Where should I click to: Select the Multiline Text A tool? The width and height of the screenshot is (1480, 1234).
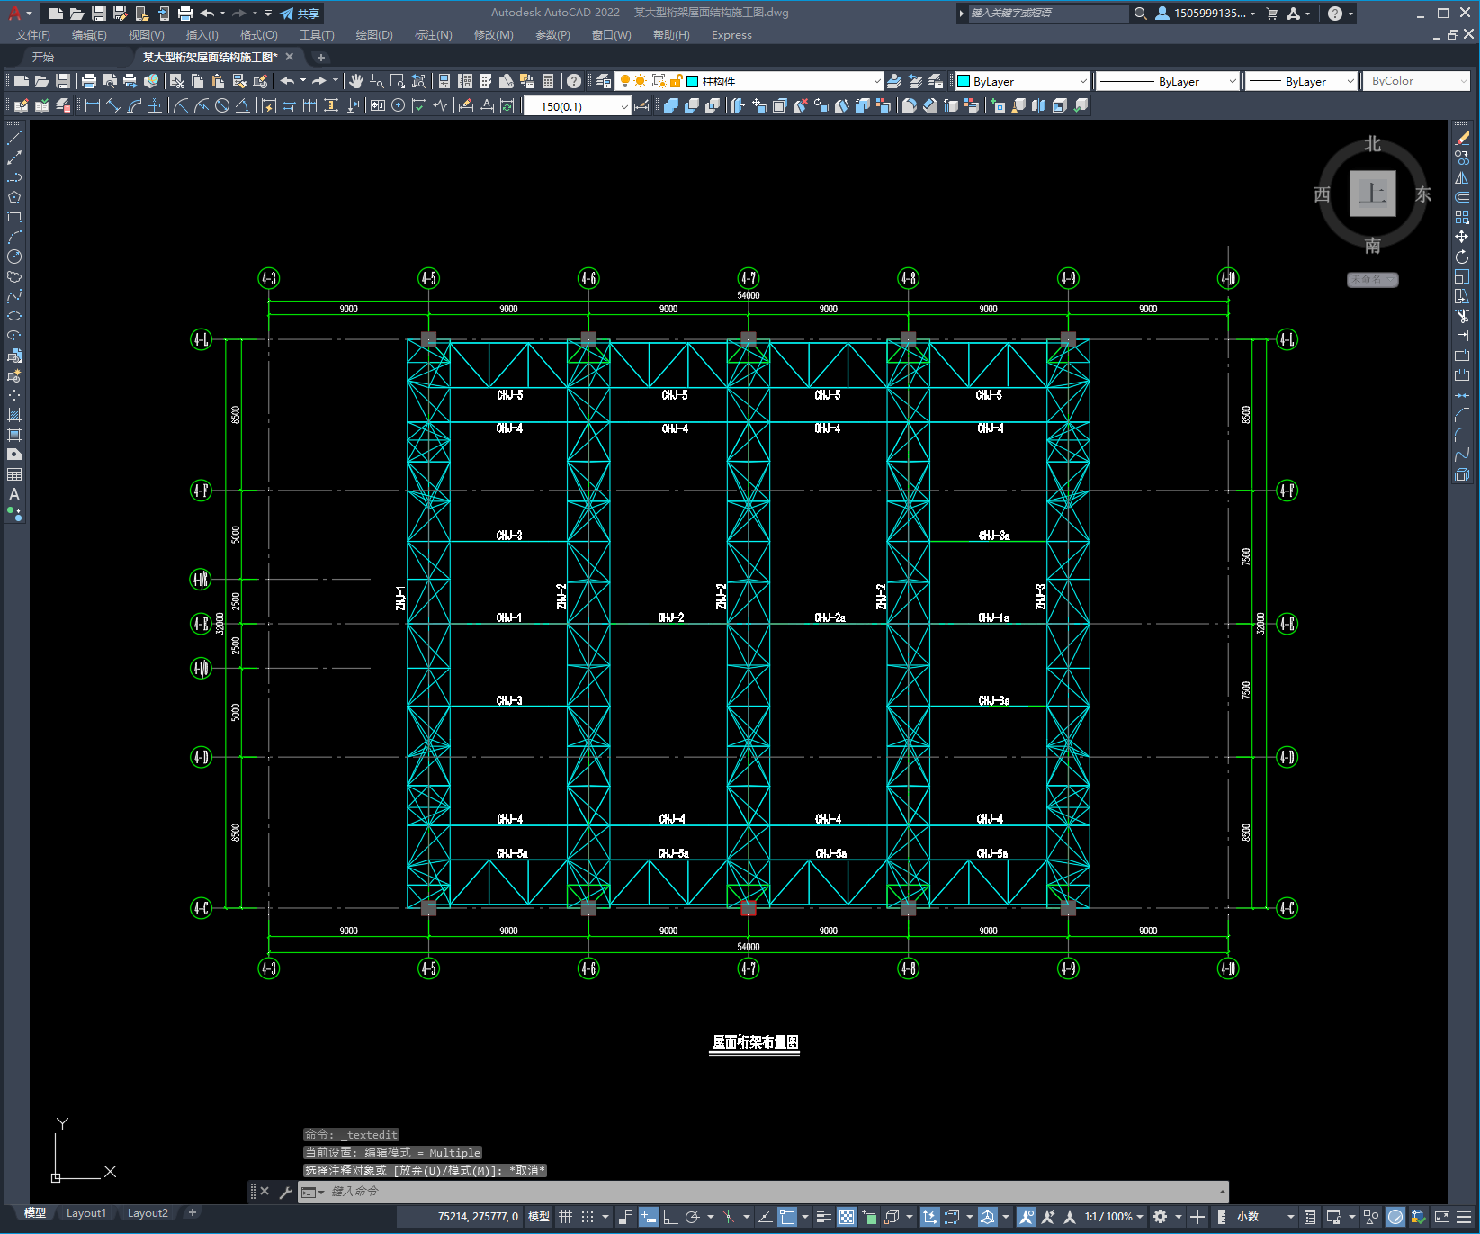pyautogui.click(x=14, y=494)
